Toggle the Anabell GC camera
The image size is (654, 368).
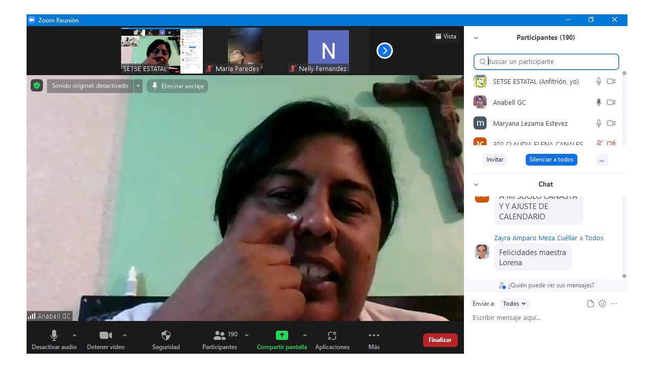tap(611, 102)
